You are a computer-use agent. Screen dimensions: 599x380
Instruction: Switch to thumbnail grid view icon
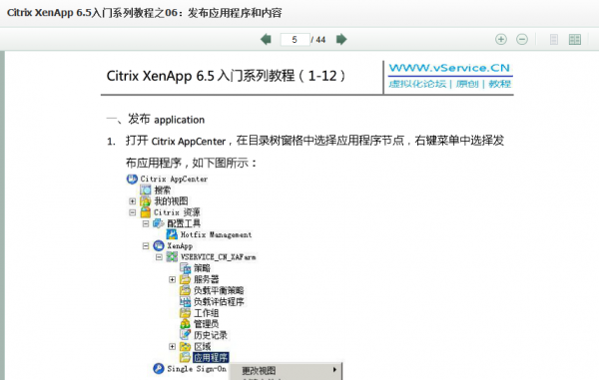[x=575, y=39]
